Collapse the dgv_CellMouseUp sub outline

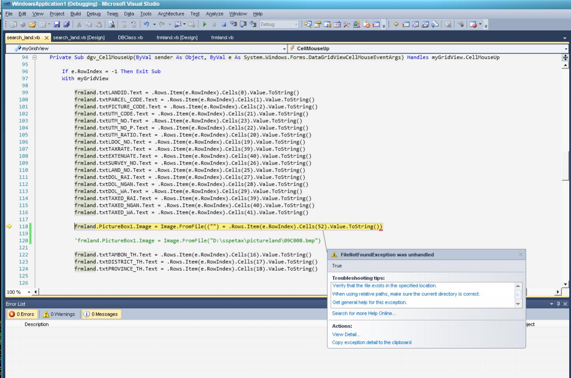[35, 58]
